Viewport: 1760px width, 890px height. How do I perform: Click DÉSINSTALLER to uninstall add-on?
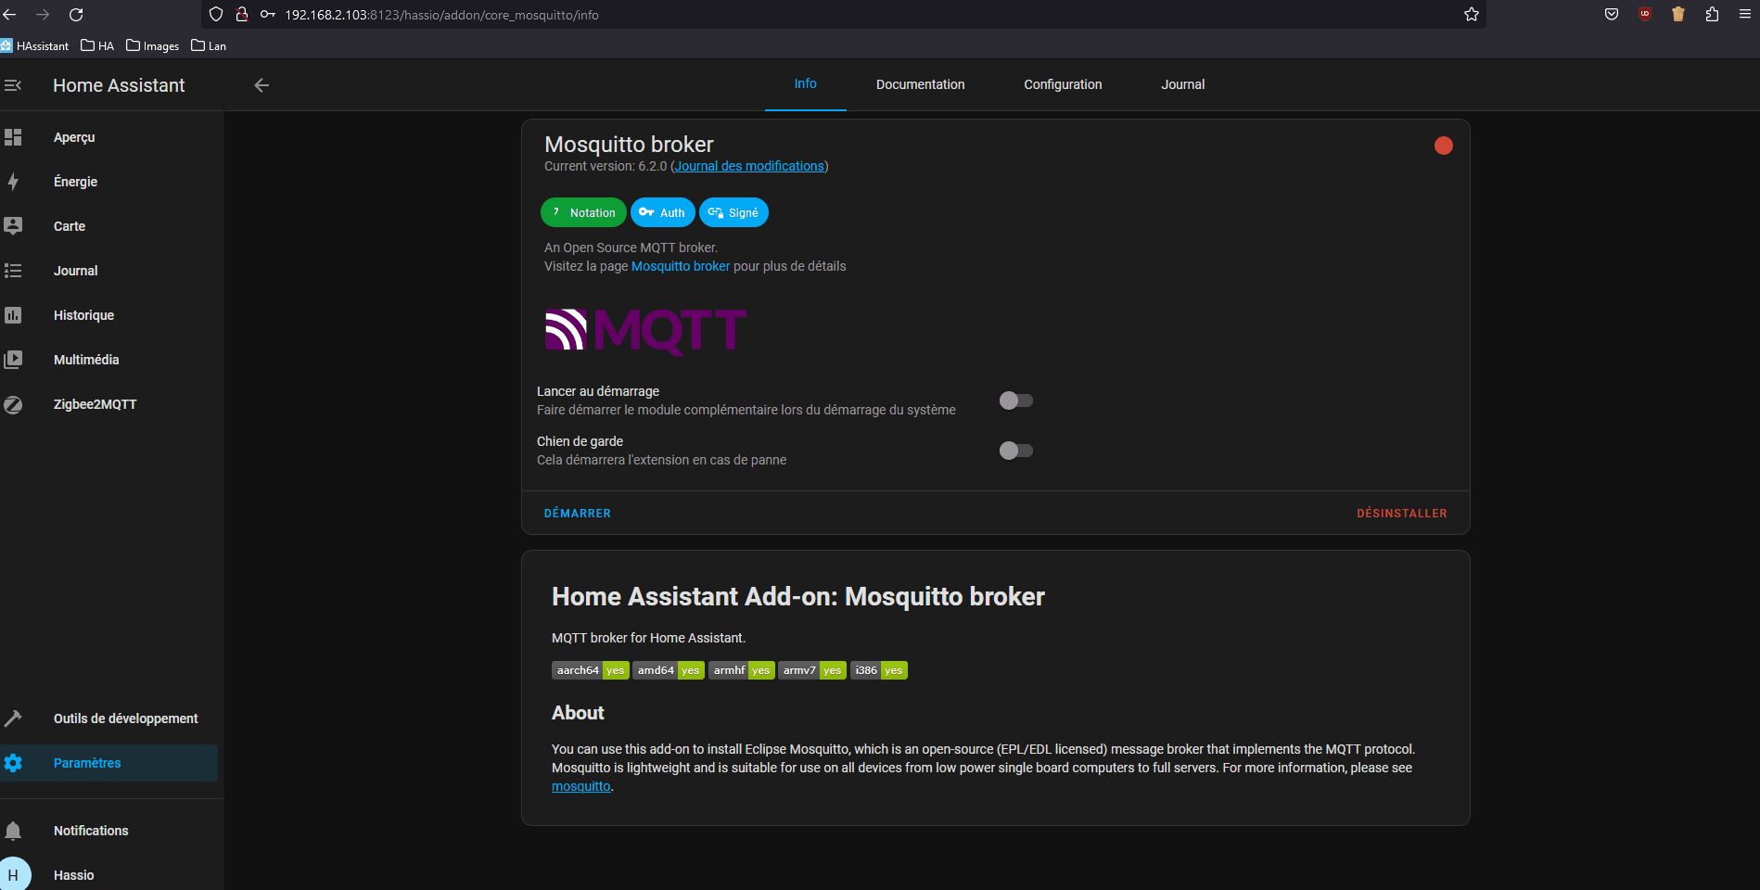1401,513
